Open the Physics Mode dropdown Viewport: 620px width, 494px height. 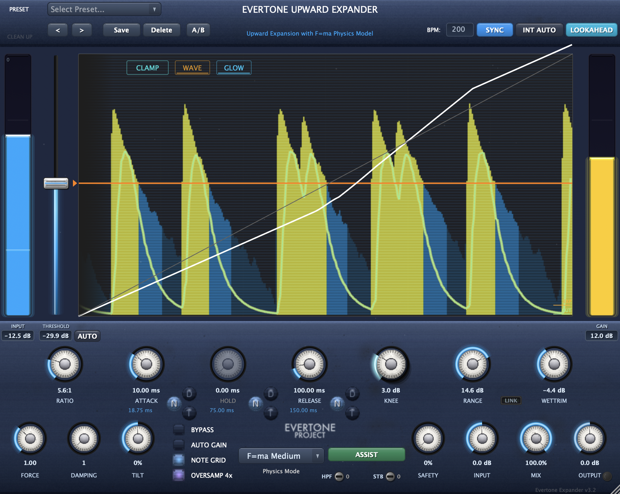281,456
